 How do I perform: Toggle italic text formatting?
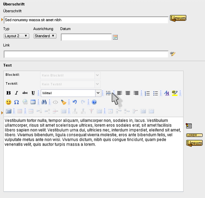pyautogui.click(x=16, y=93)
